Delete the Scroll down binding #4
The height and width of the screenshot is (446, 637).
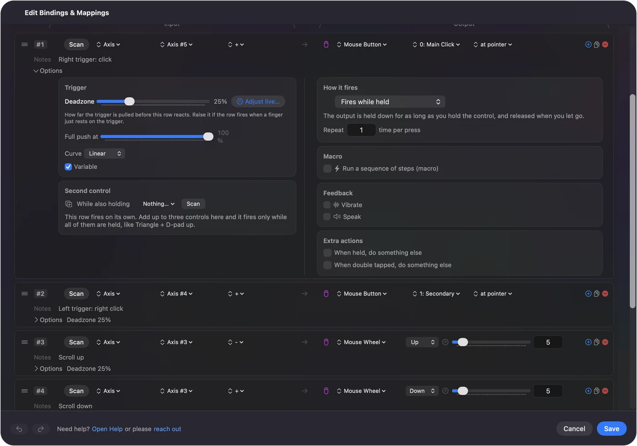tap(605, 391)
